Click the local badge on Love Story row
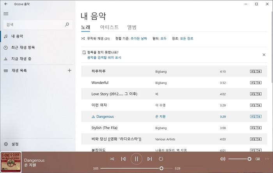 point(256,94)
